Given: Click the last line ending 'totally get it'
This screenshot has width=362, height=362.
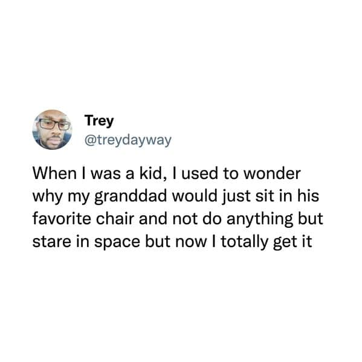Looking at the screenshot, I should (172, 242).
